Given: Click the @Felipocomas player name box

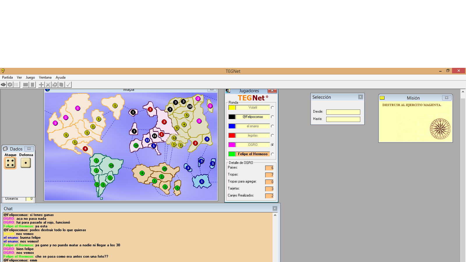Looking at the screenshot, I should coord(253,117).
